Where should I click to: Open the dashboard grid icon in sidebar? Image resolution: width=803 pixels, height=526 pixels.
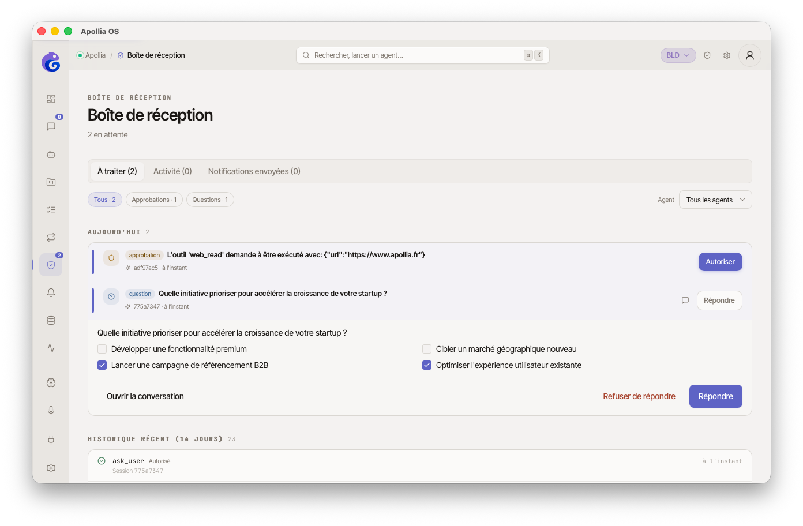click(51, 99)
